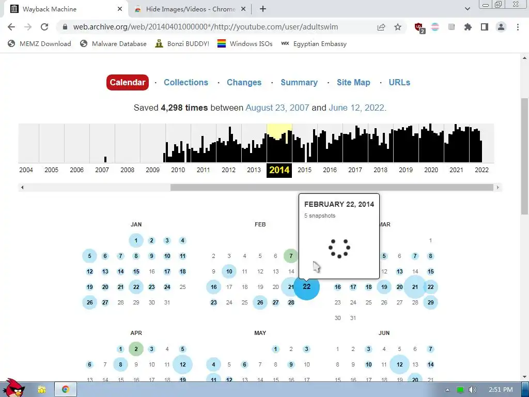Share this page via share icon

click(x=381, y=27)
